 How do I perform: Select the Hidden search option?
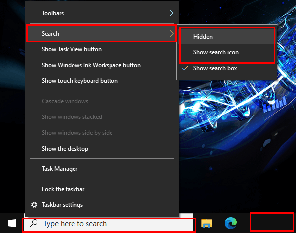(x=203, y=37)
